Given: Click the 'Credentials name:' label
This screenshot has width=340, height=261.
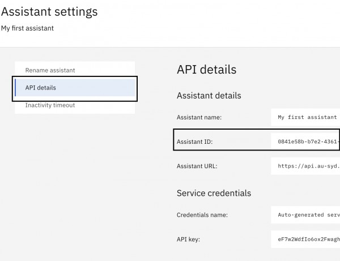Looking at the screenshot, I should pos(202,215).
